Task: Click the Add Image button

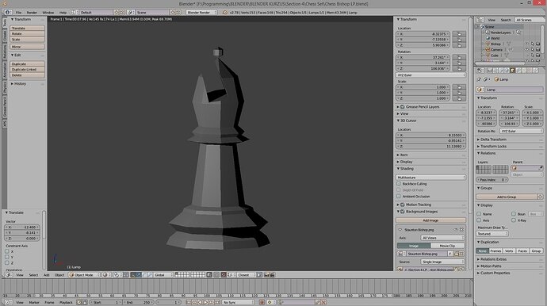Action: click(x=430, y=220)
